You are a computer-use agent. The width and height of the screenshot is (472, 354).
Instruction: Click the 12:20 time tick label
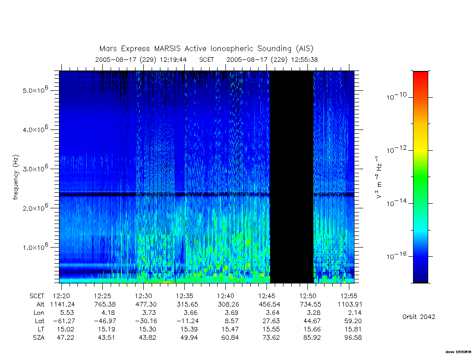click(61, 296)
